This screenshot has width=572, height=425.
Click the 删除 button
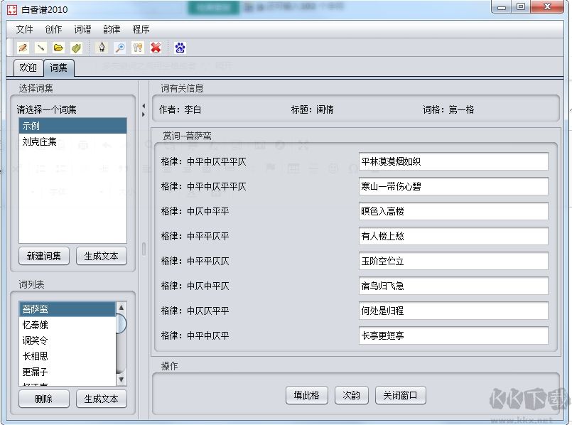(44, 399)
